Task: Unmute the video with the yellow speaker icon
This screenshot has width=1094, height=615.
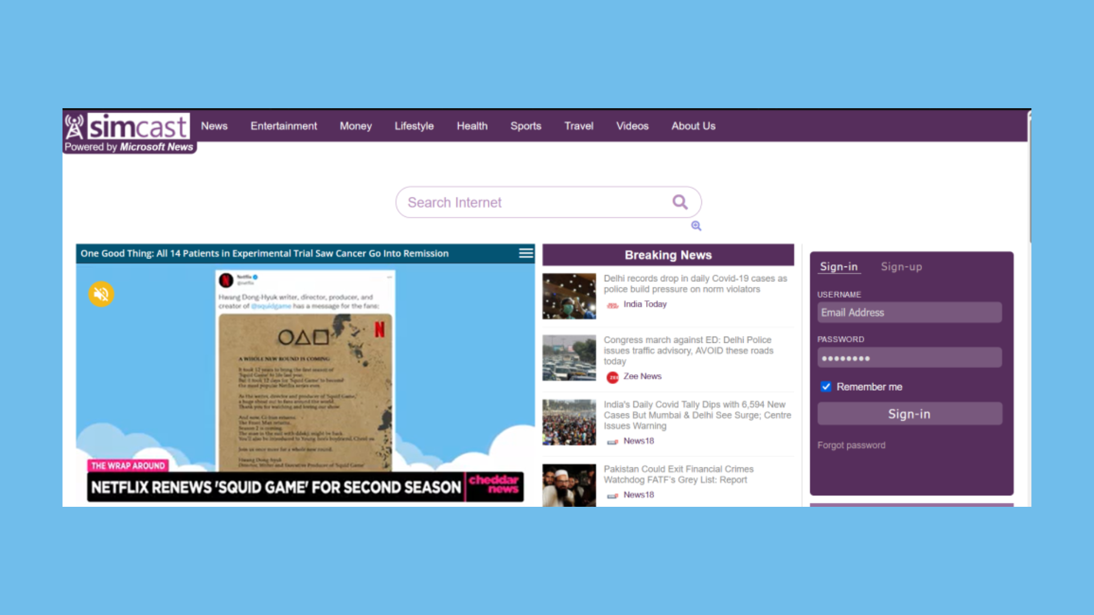Action: tap(101, 294)
